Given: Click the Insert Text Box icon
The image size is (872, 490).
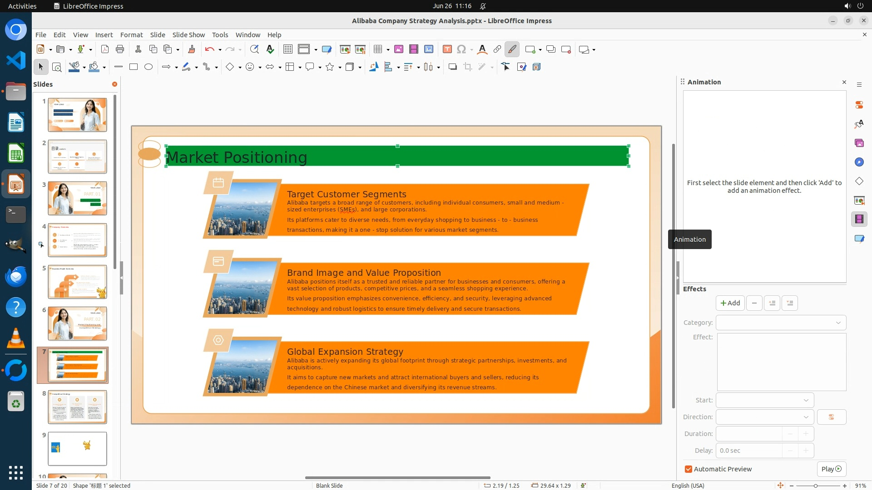Looking at the screenshot, I should coord(447,49).
